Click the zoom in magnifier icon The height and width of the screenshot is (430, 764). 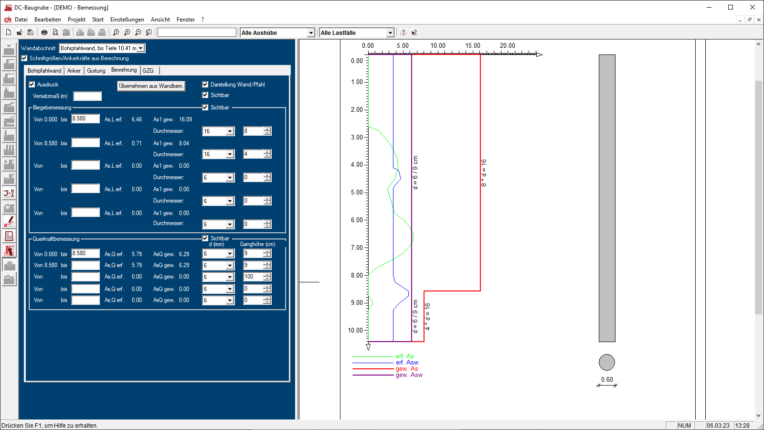point(127,32)
